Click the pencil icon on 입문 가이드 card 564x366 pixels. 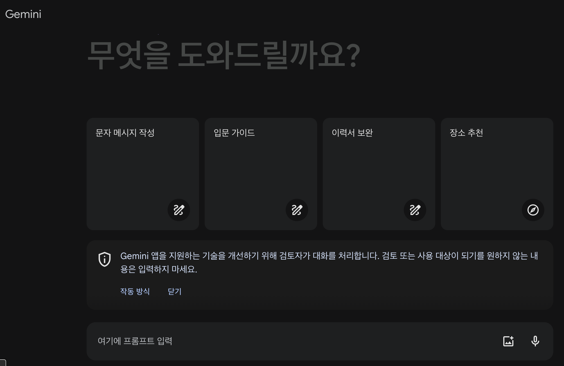point(297,210)
